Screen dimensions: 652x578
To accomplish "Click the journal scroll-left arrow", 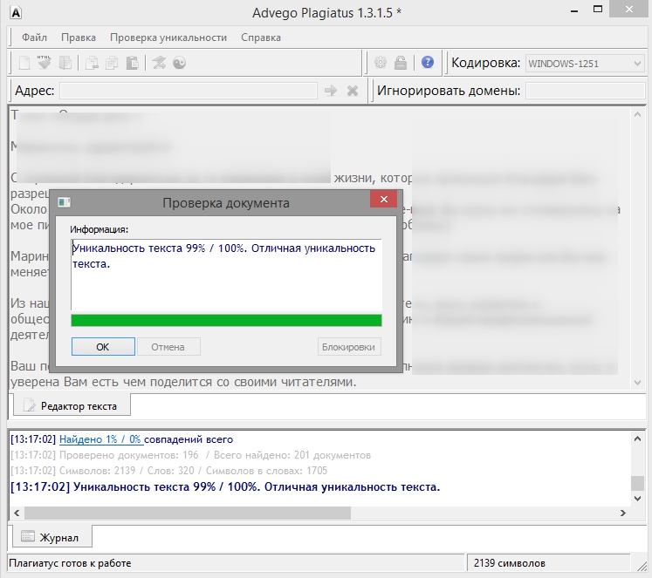I will pyautogui.click(x=17, y=513).
